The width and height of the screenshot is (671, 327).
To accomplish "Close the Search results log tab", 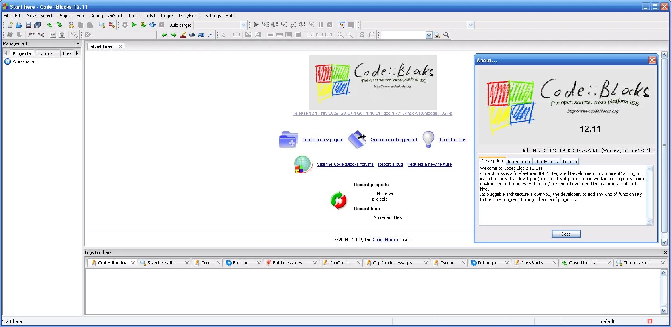I will pyautogui.click(x=187, y=263).
